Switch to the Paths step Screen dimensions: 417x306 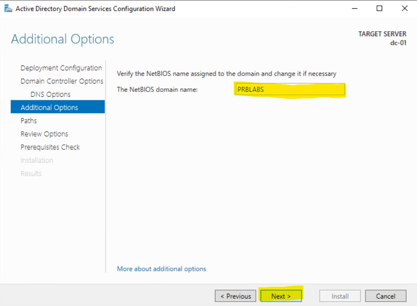pyautogui.click(x=29, y=121)
